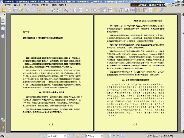The width and height of the screenshot is (184, 138).
Task: Open the 视图(V) menu
Action: click(x=26, y=5)
